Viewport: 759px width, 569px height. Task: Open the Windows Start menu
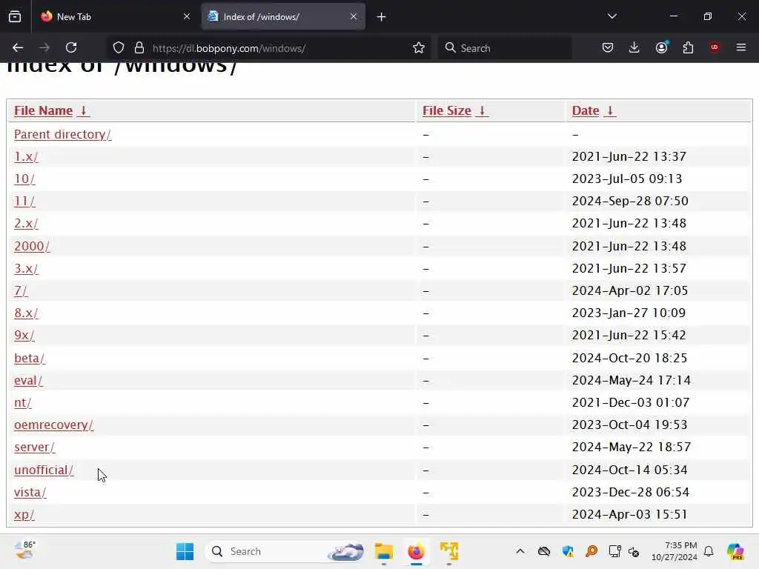tap(185, 551)
